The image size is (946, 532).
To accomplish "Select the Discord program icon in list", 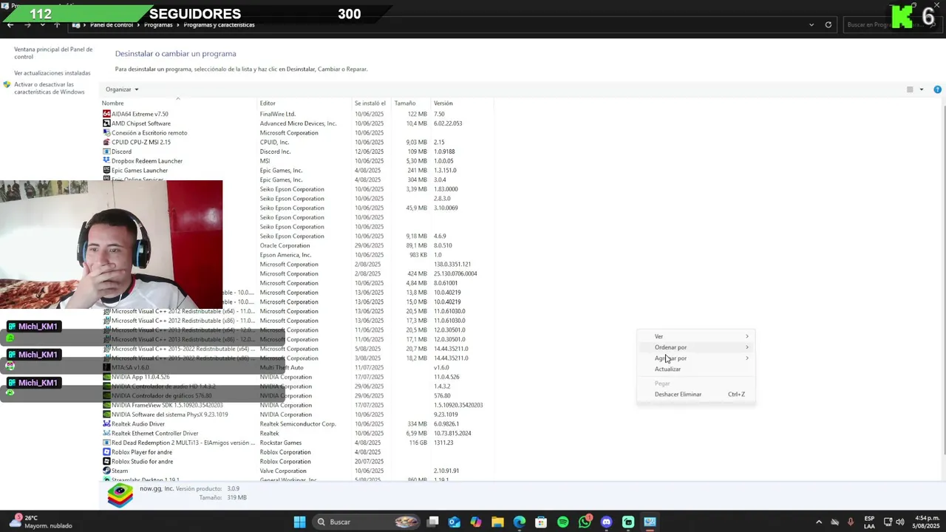I will pos(106,151).
